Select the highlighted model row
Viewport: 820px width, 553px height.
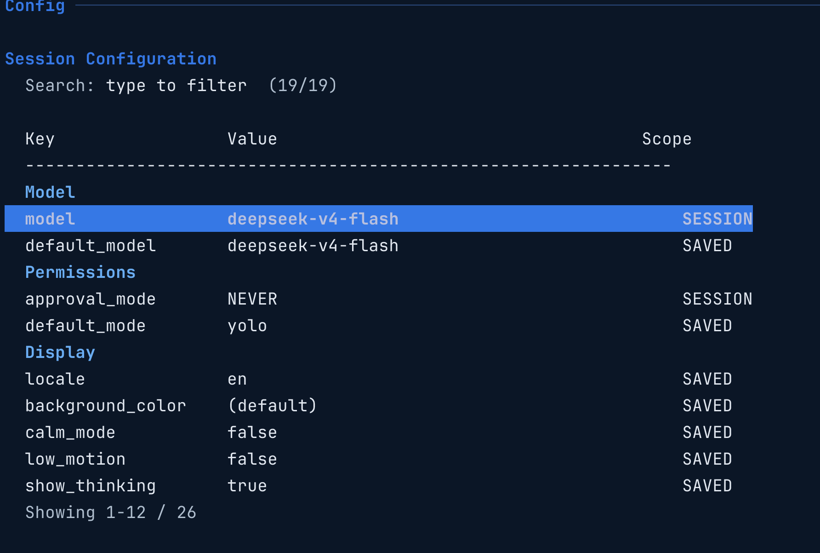click(x=379, y=219)
